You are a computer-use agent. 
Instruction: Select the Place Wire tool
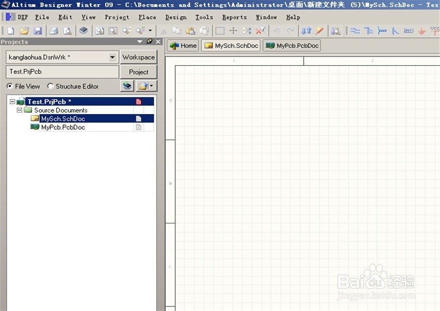355,31
